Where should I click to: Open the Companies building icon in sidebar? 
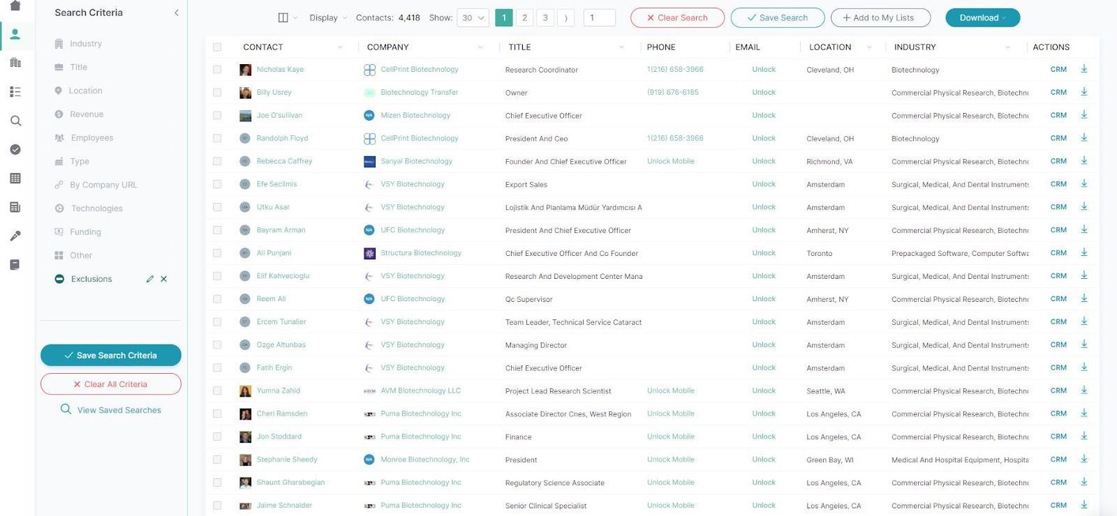point(15,63)
